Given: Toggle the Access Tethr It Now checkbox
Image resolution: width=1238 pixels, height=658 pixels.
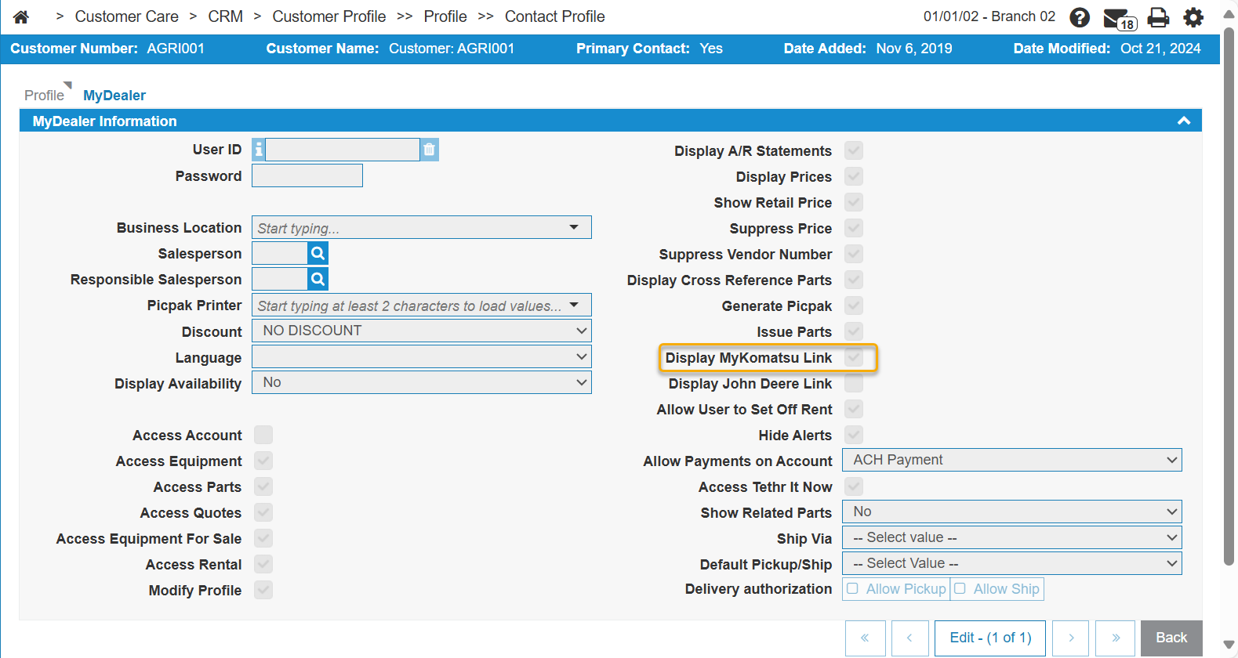Looking at the screenshot, I should (854, 486).
